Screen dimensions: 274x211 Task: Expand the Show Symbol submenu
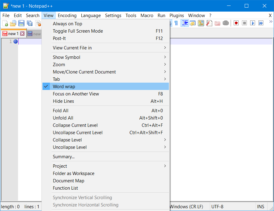coord(67,57)
